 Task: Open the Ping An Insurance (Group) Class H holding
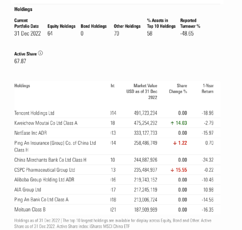click(x=55, y=146)
